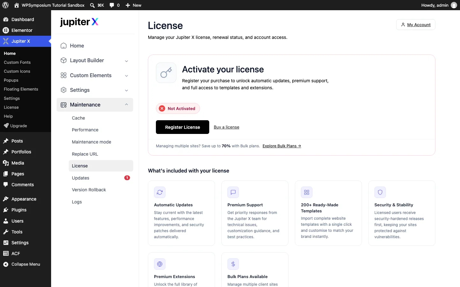The width and height of the screenshot is (460, 287).
Task: Click the Jupiter X Settings gear icon
Action: coord(64,90)
